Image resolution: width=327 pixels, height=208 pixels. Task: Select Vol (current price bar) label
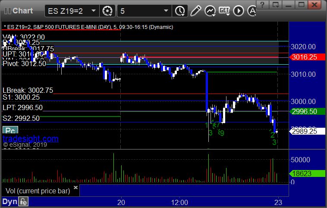(38, 191)
